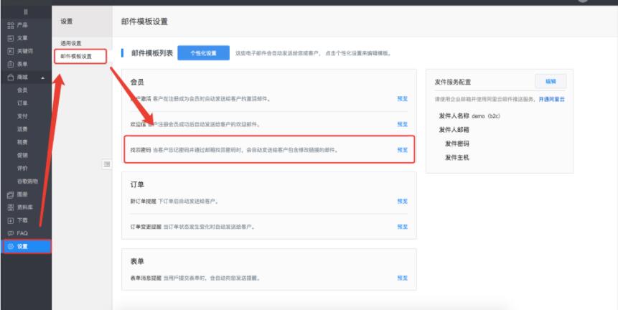Open the 开通阿里云 link
Viewport: 618px width, 310px height.
coord(552,99)
